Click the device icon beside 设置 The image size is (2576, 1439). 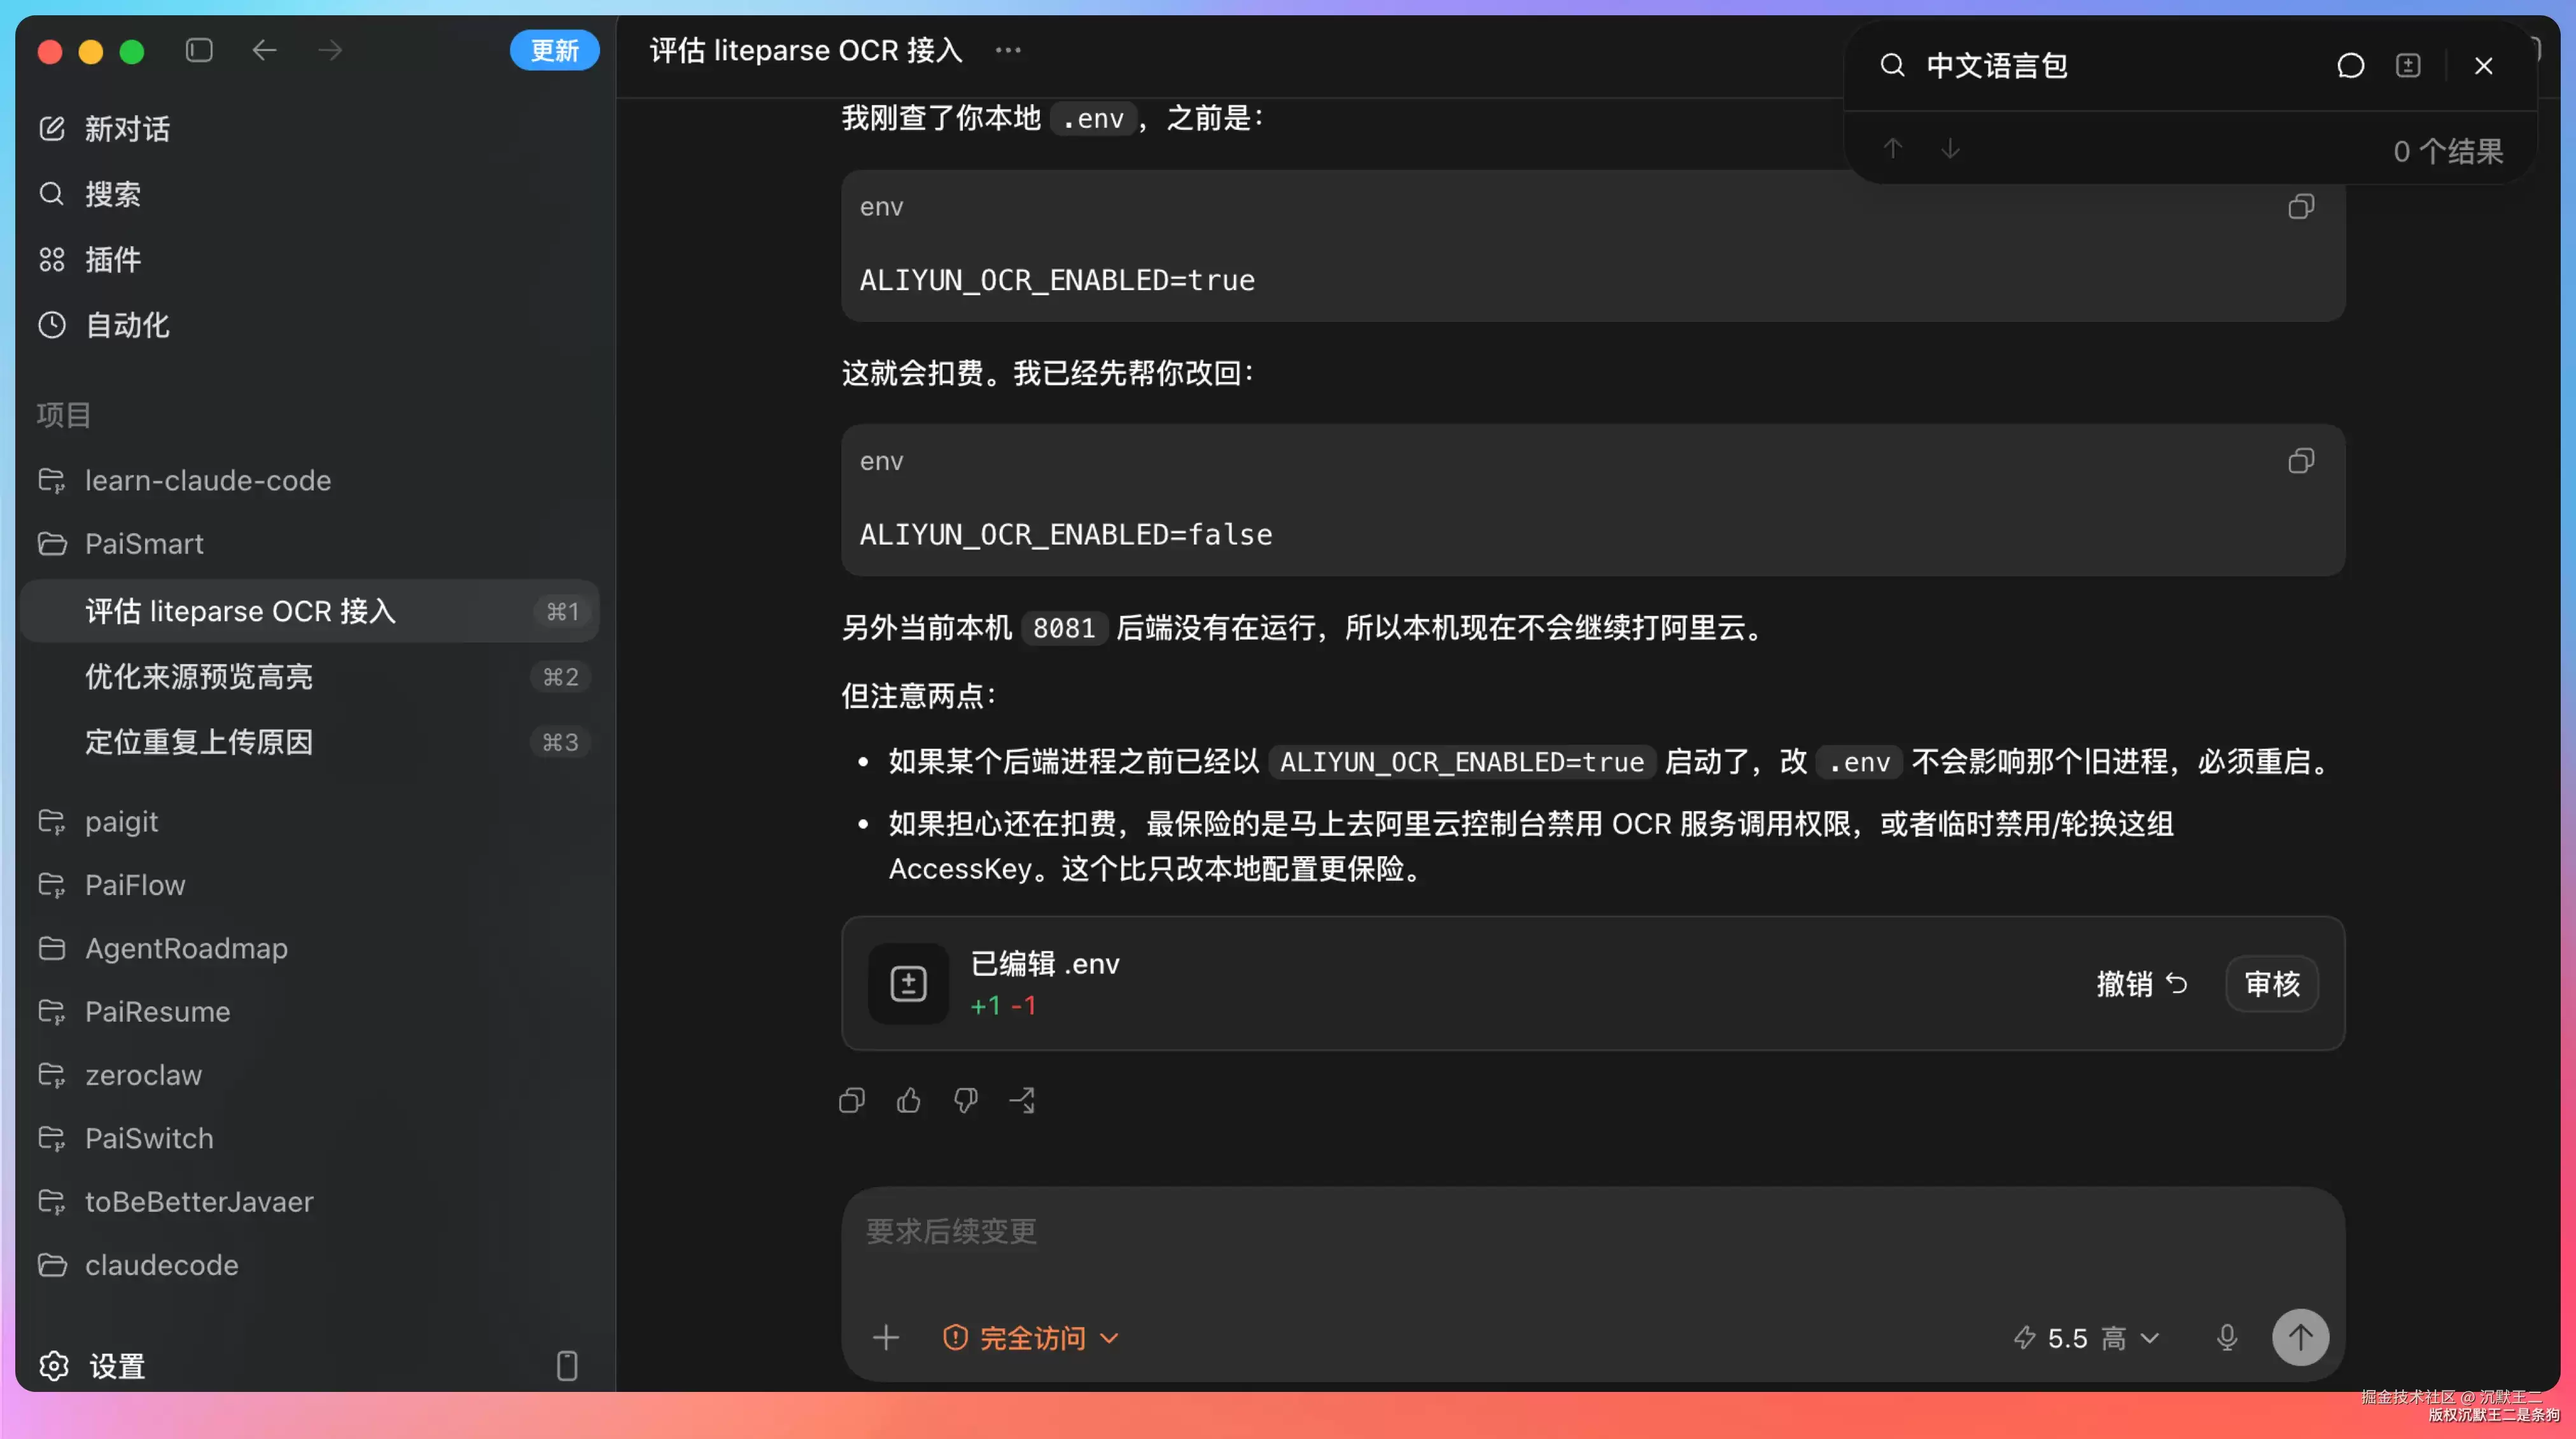click(567, 1366)
